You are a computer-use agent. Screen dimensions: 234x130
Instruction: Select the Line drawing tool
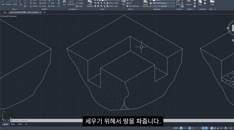[3, 3]
